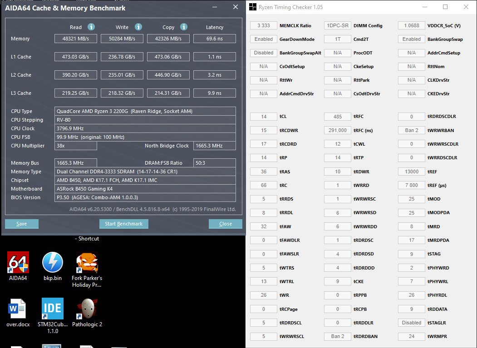Click the tPHYRDL value 26 box
The height and width of the screenshot is (348, 477).
[411, 295]
